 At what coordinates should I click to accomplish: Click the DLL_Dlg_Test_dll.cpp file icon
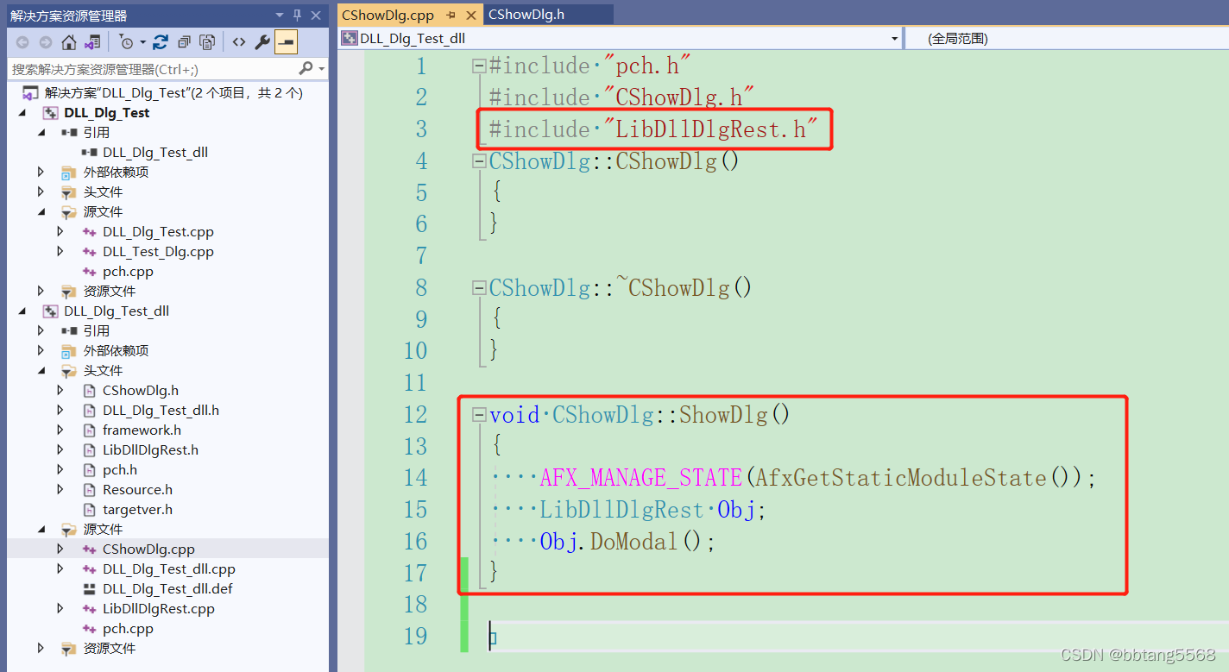pyautogui.click(x=89, y=569)
